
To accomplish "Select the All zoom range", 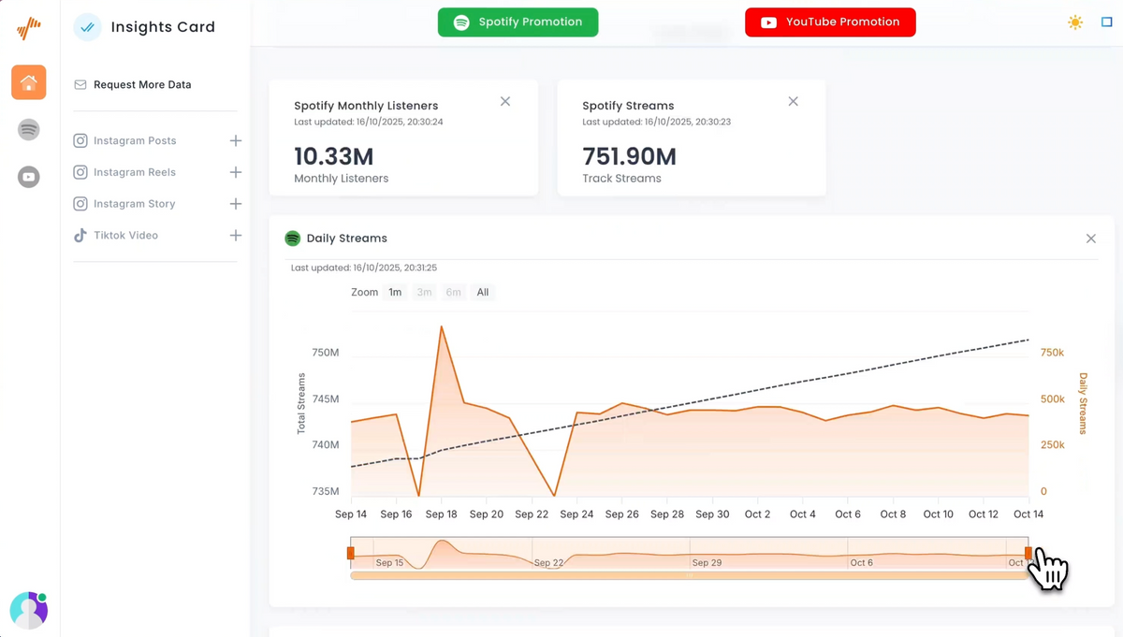I will tap(483, 293).
